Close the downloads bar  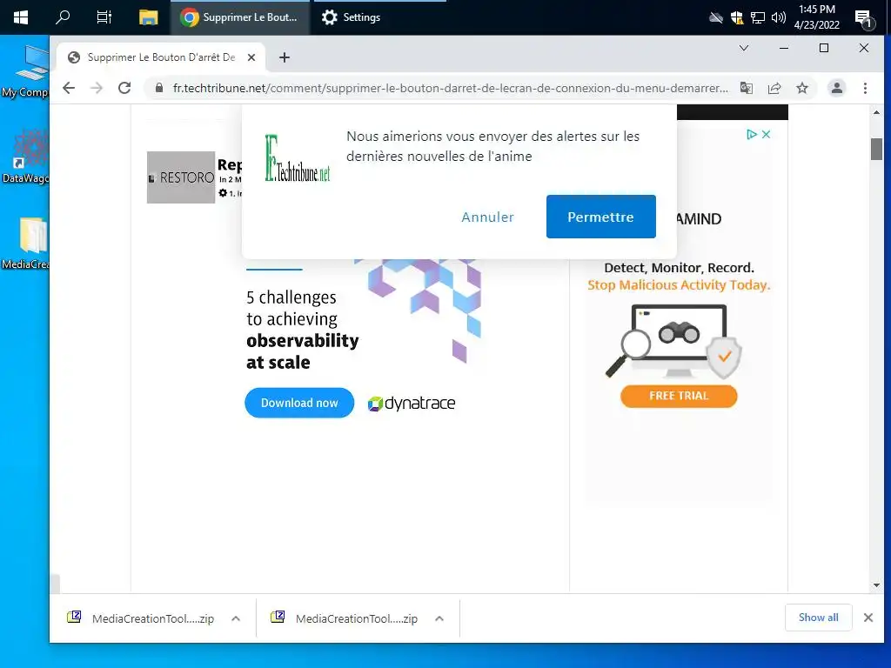[x=868, y=618]
